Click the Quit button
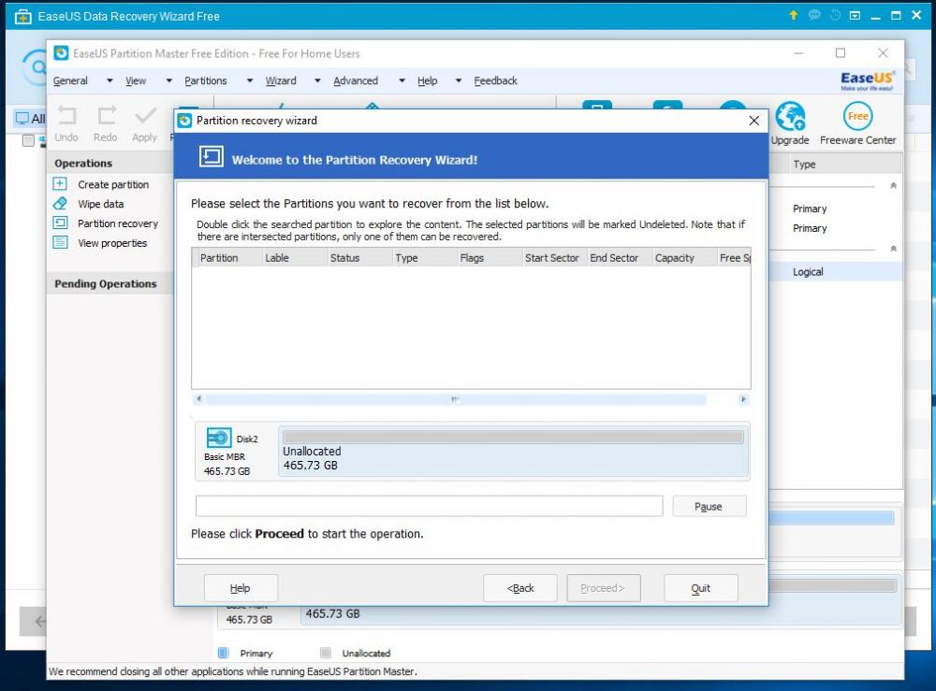 pos(701,588)
